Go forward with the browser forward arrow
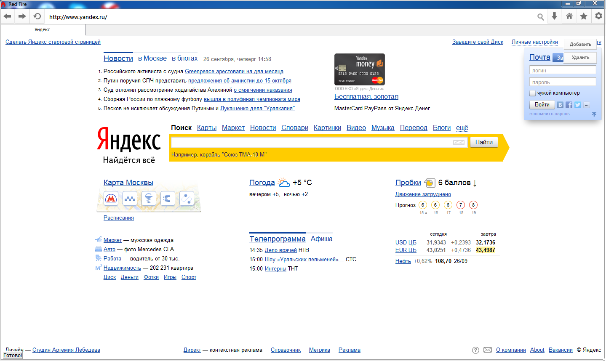This screenshot has height=361, width=606. tap(22, 16)
